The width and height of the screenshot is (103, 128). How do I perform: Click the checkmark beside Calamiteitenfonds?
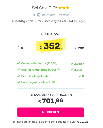(19, 63)
